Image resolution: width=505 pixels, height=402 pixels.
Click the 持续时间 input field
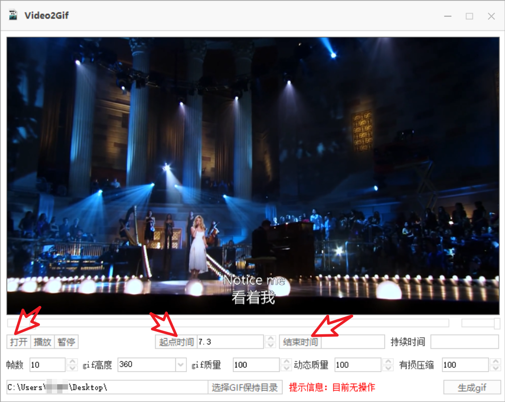pyautogui.click(x=465, y=342)
